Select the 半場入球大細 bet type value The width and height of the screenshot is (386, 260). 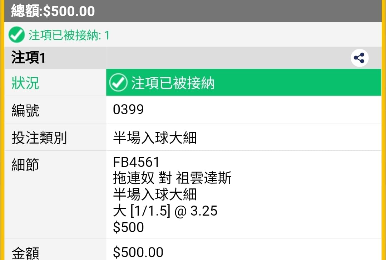(155, 138)
